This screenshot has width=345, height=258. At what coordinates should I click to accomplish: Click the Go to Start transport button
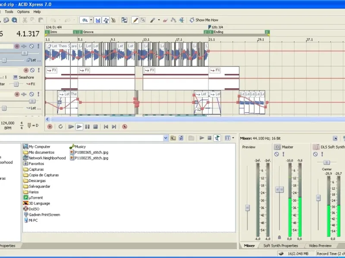[106, 126]
